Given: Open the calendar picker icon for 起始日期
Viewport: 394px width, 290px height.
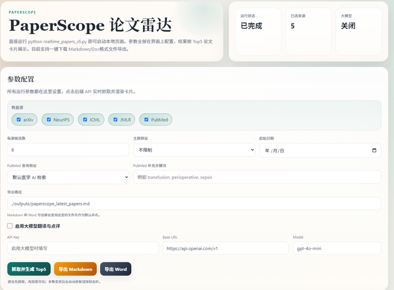Looking at the screenshot, I should (374, 150).
